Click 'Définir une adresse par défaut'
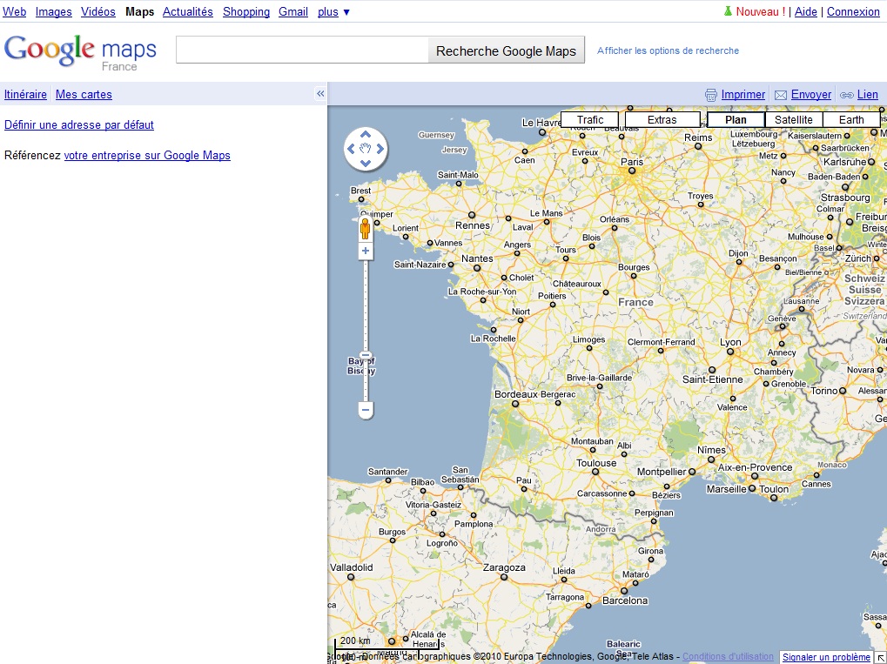 click(x=79, y=124)
